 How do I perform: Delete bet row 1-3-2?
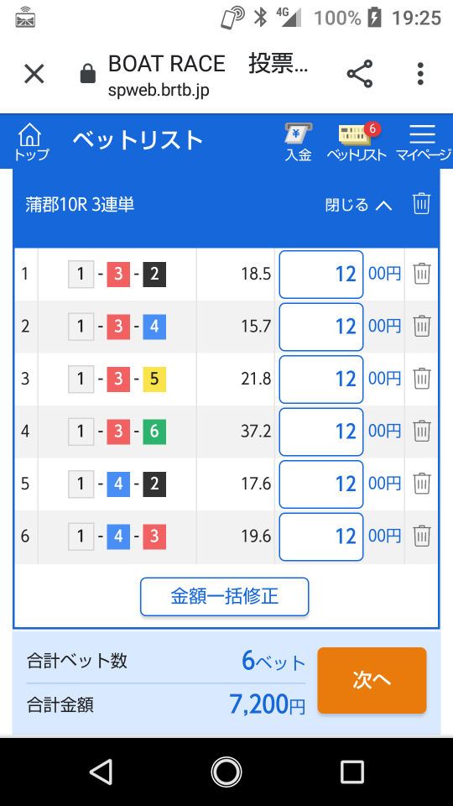422,274
